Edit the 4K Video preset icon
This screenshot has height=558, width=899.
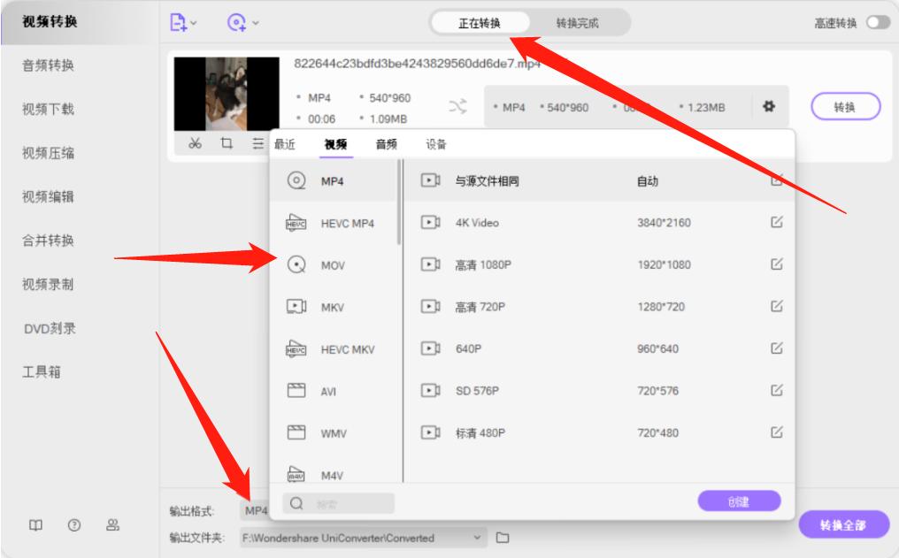pos(776,222)
